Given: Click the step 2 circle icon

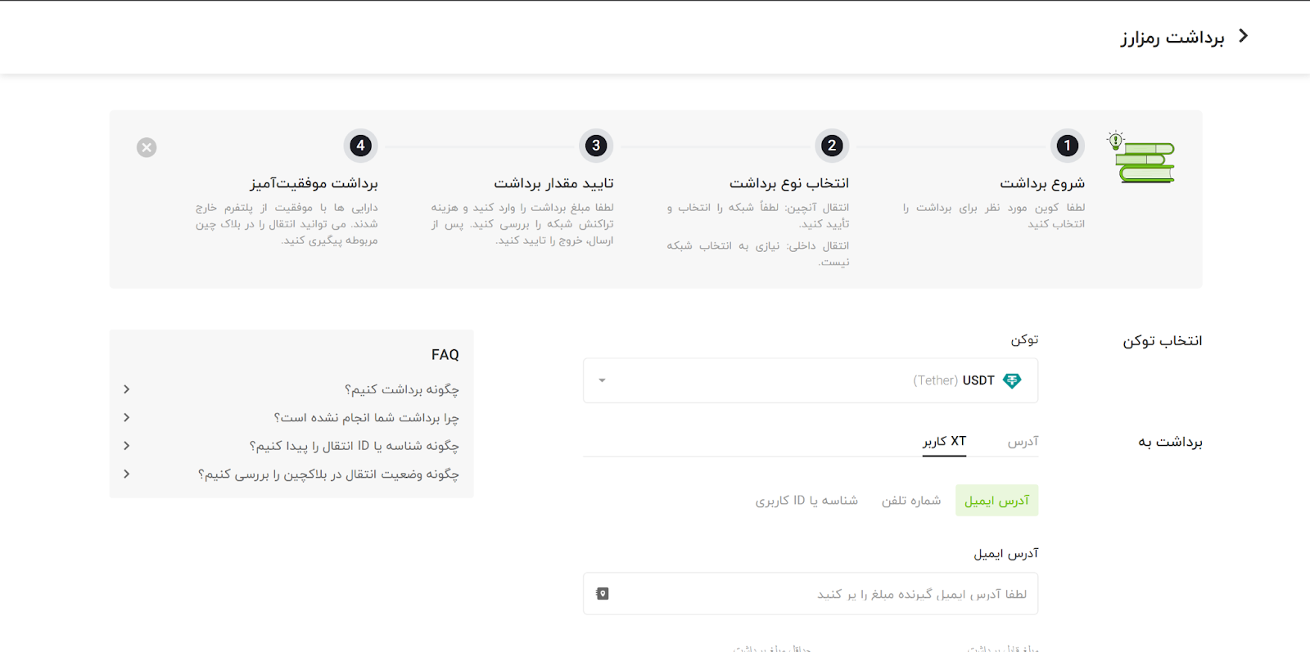Looking at the screenshot, I should click(x=832, y=146).
